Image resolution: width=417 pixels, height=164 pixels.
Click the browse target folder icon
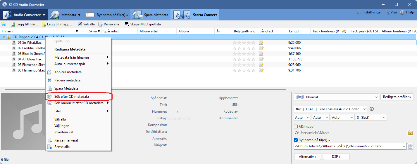click(411, 133)
